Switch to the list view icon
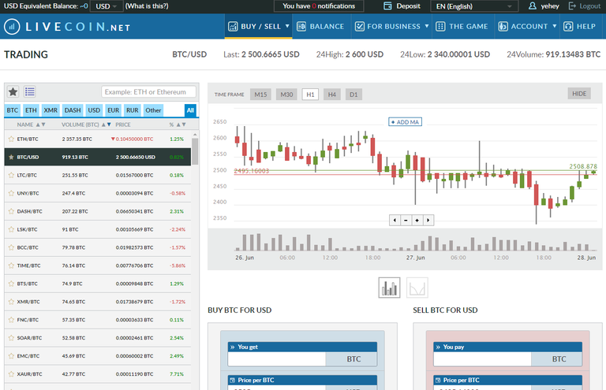 [x=29, y=92]
